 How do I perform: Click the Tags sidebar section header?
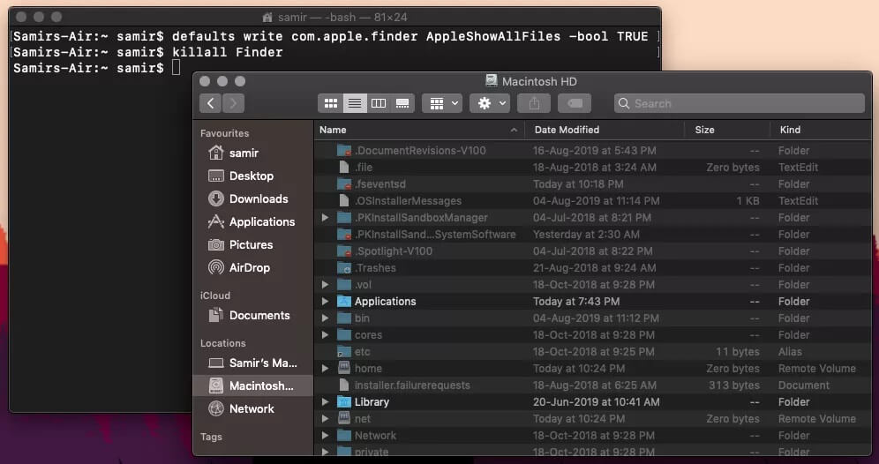tap(211, 437)
